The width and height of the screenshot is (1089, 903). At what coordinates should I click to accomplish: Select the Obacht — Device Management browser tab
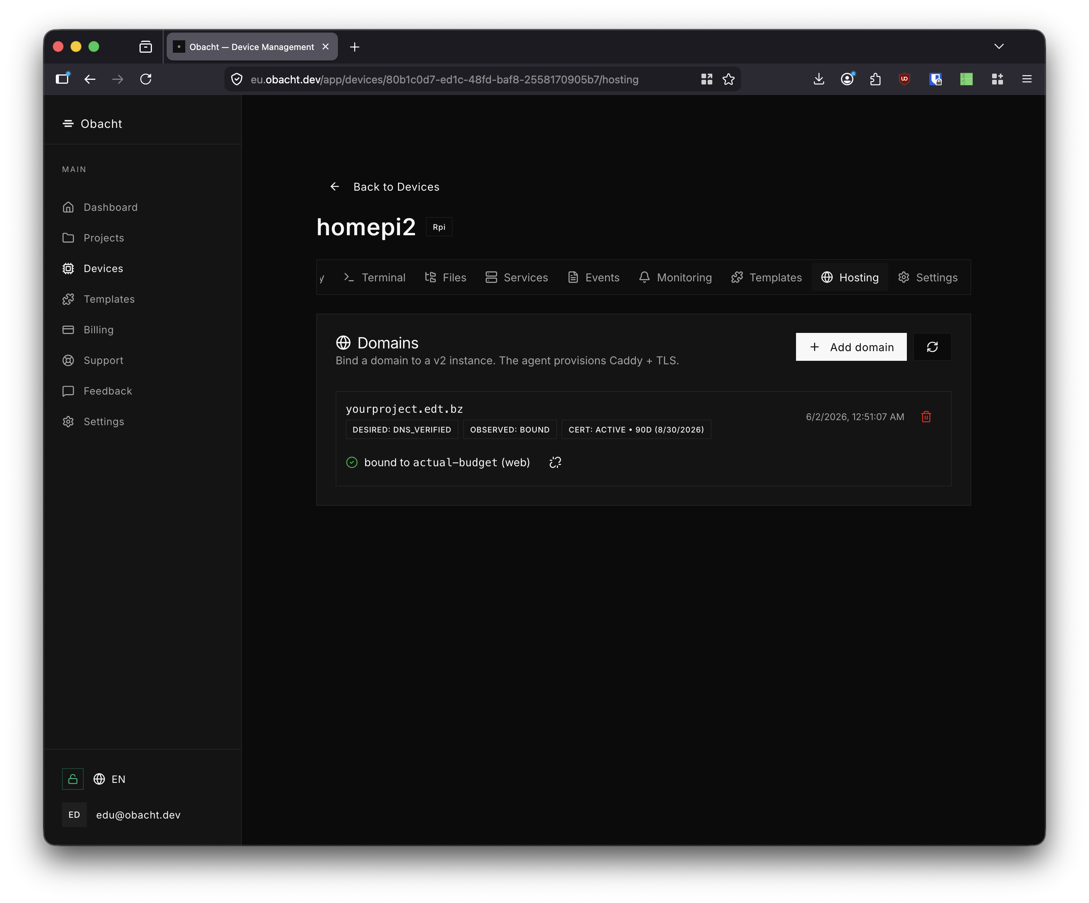pyautogui.click(x=252, y=47)
